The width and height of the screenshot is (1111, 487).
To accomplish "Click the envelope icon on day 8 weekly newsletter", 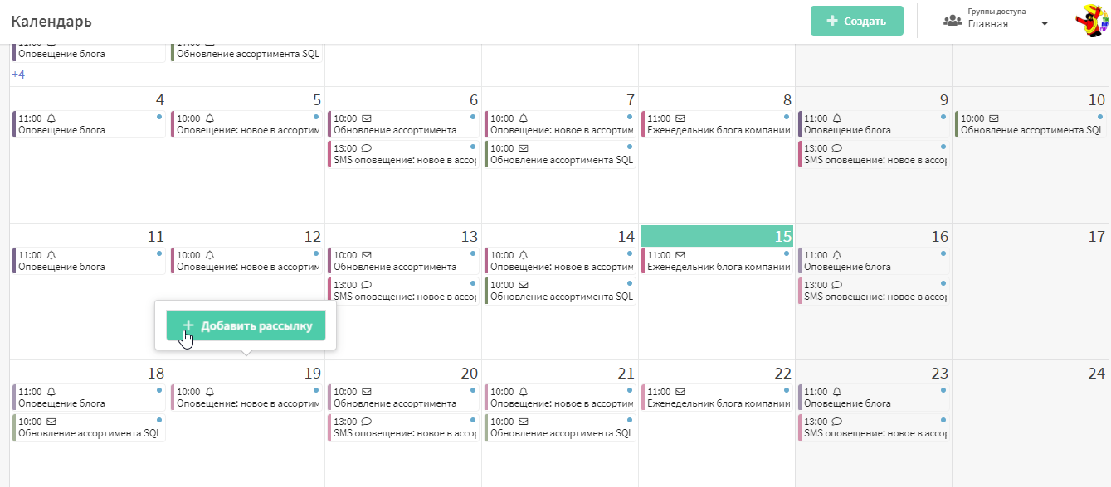I will click(680, 118).
